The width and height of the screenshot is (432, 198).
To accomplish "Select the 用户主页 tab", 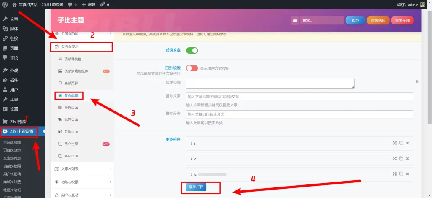I will (82, 144).
